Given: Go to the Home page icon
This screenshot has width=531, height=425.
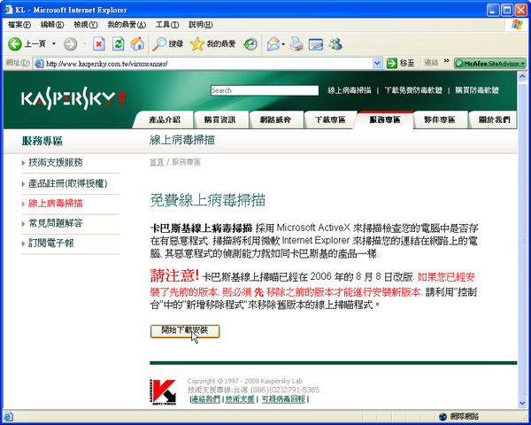Looking at the screenshot, I should coord(137,44).
